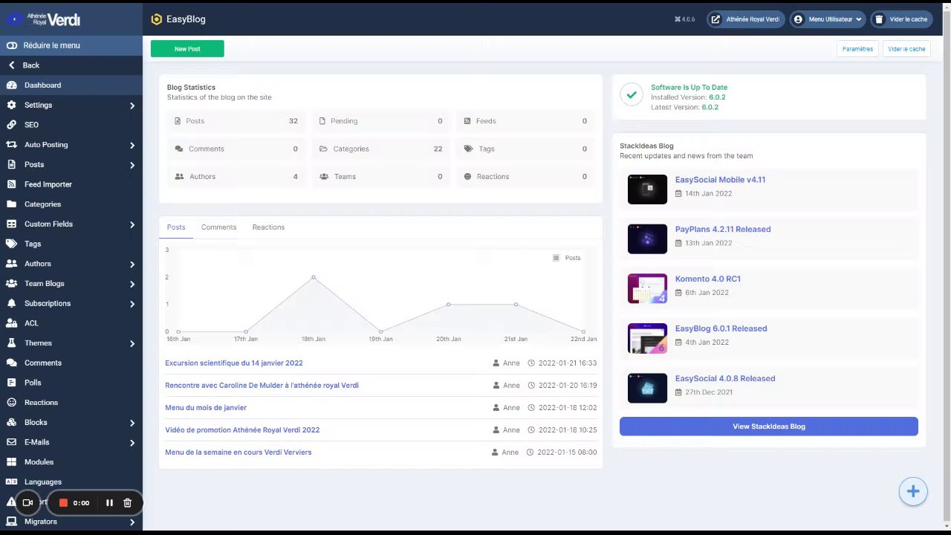Image resolution: width=951 pixels, height=535 pixels.
Task: Stop the screen recording with red square
Action: (x=63, y=503)
